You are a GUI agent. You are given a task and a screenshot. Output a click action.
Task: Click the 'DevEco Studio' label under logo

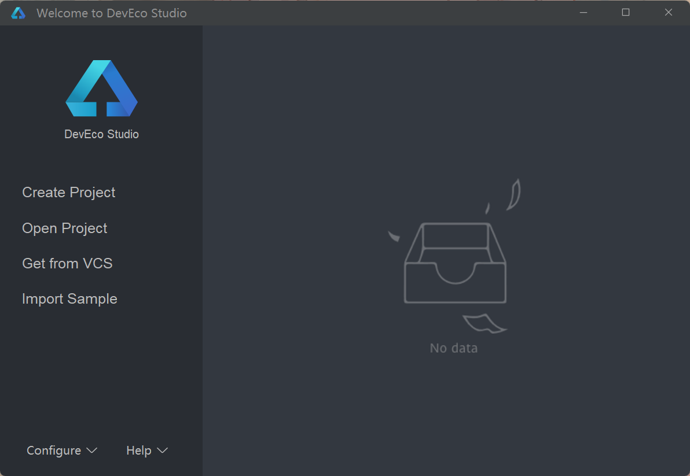click(102, 134)
